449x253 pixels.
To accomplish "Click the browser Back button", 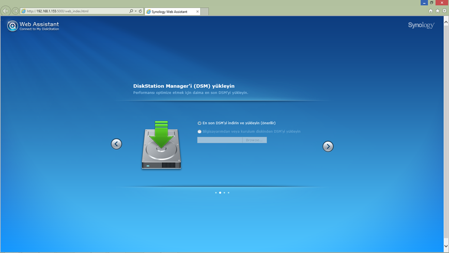I will tap(6, 11).
